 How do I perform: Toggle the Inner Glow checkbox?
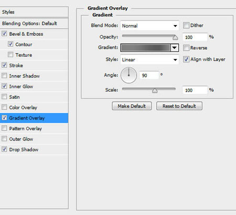pos(4,86)
